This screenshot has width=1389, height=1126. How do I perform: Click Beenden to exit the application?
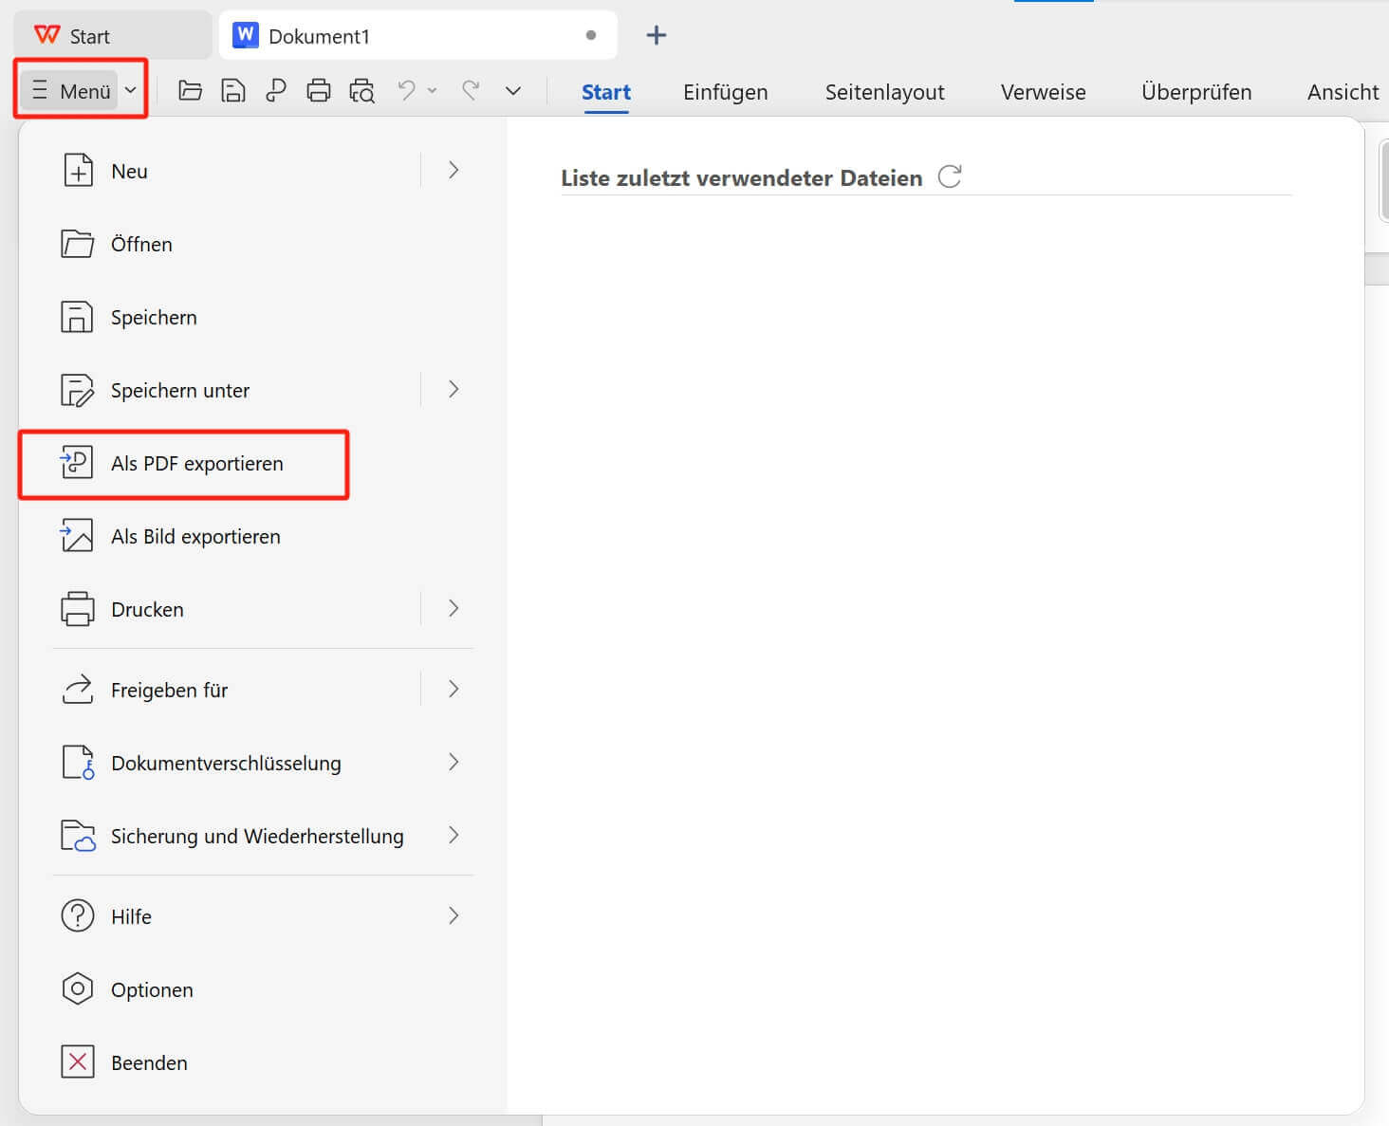coord(149,1062)
